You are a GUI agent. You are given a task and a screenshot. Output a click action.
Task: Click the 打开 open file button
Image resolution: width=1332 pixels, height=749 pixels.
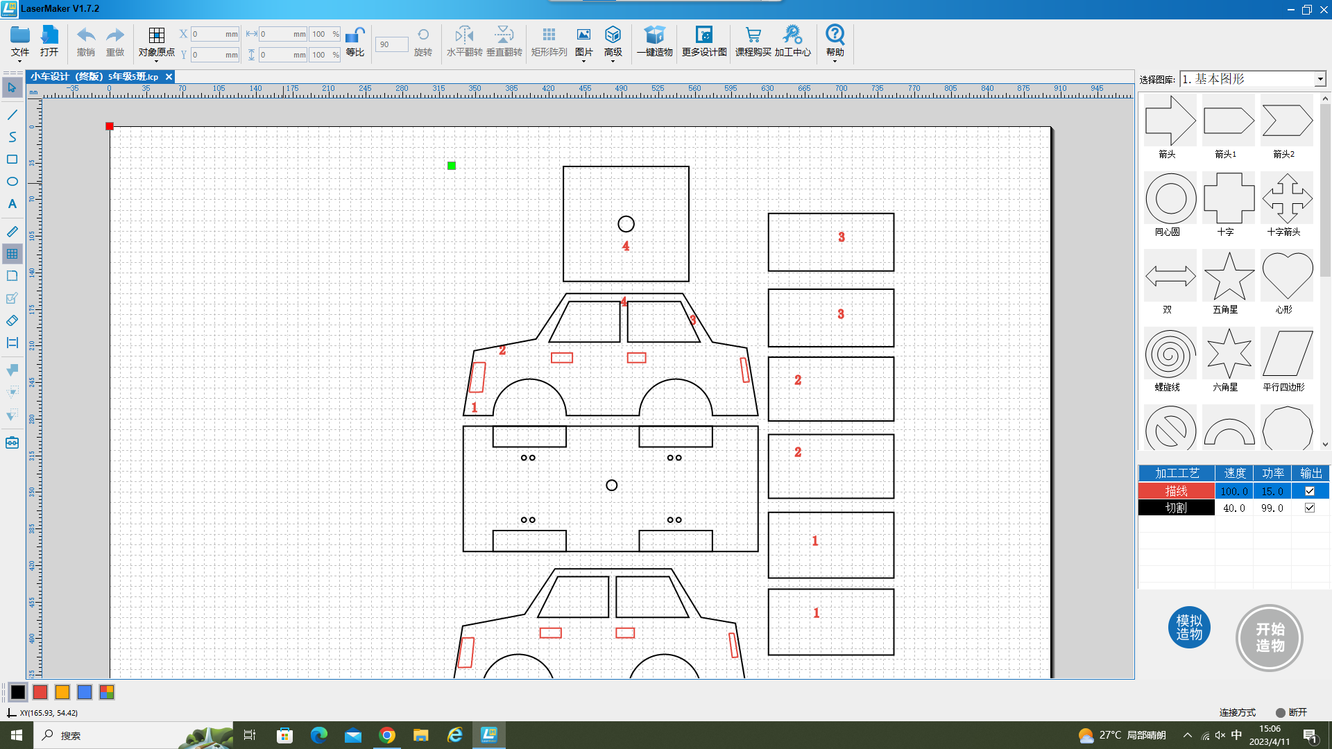click(x=49, y=42)
